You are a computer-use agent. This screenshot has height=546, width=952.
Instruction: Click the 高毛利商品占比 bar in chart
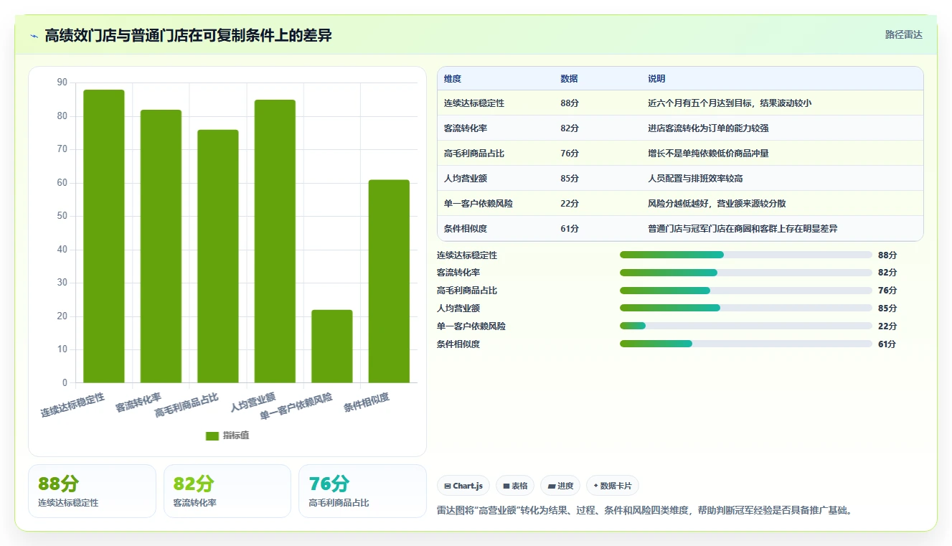[218, 256]
